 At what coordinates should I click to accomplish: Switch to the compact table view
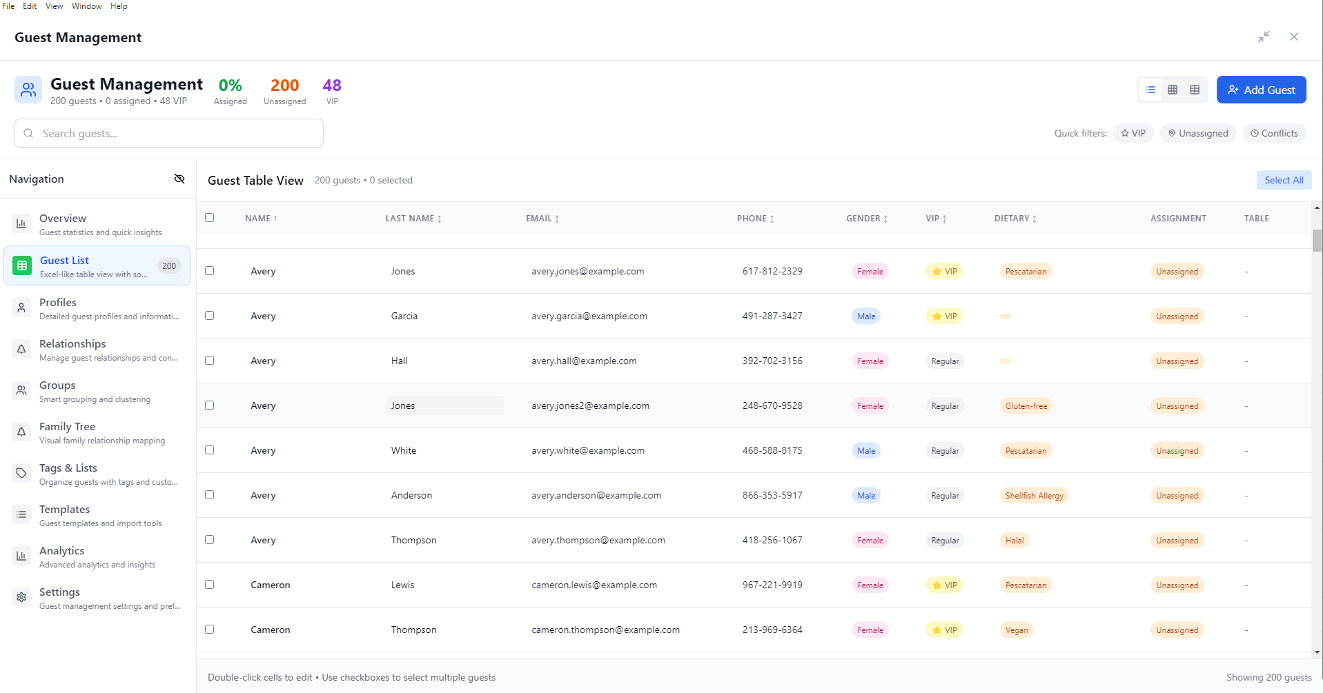pos(1195,90)
